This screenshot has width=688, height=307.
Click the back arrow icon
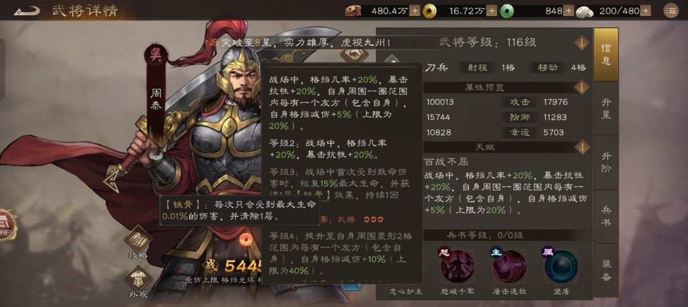point(26,11)
